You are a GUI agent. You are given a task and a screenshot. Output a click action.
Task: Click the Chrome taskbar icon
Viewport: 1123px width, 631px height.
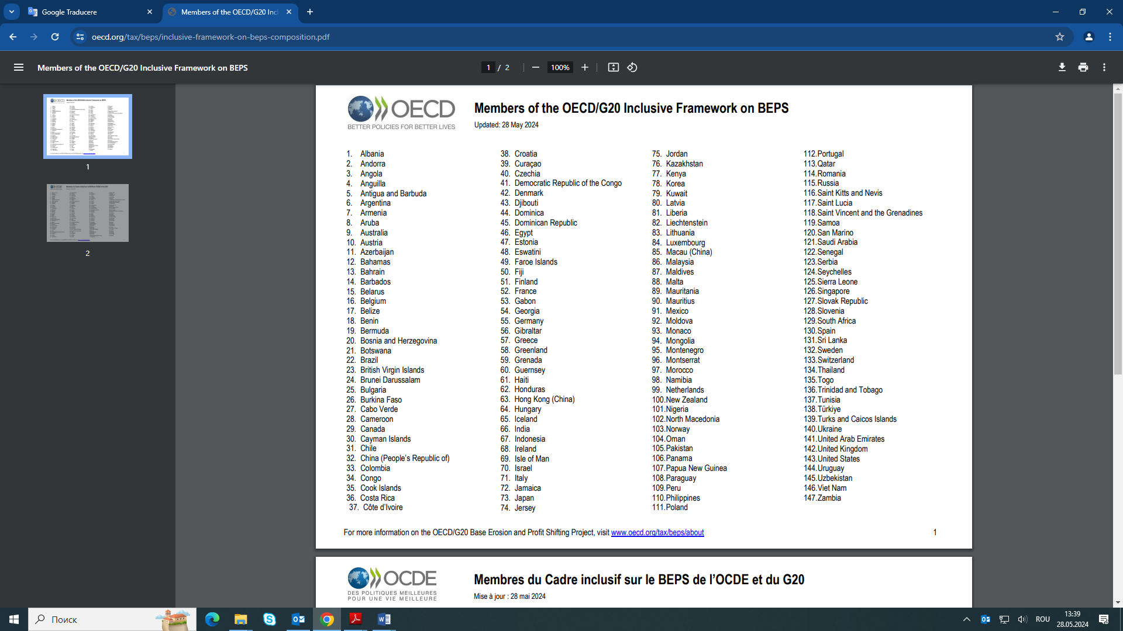coord(327,619)
